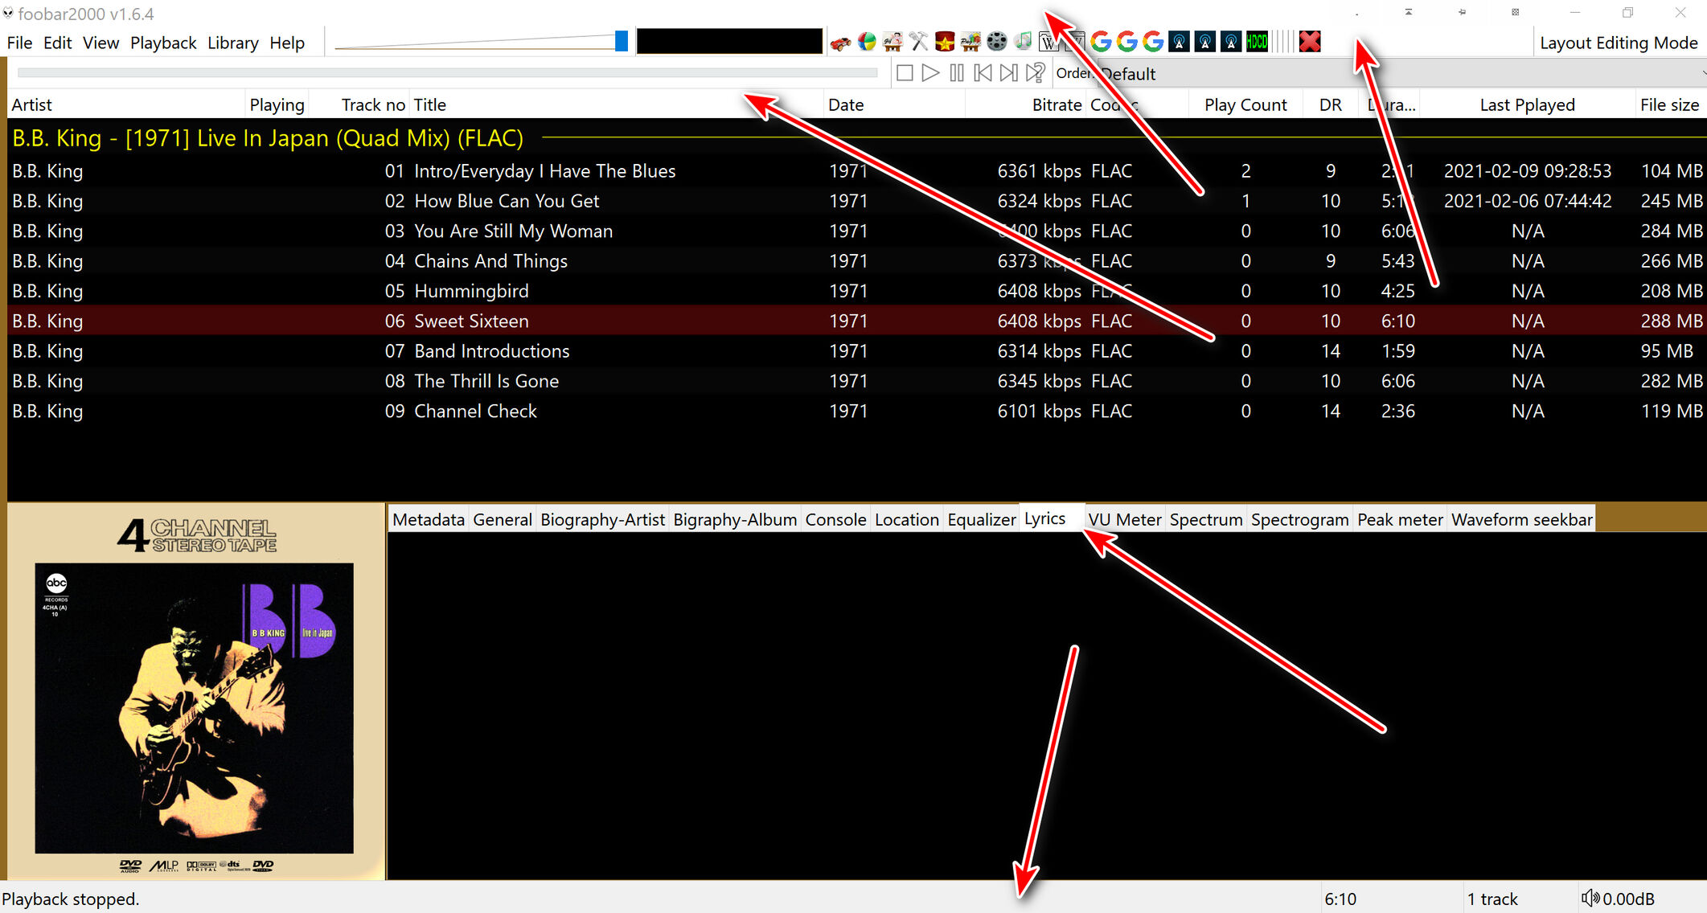The height and width of the screenshot is (913, 1707).
Task: Click the red toy car icon
Action: coord(840,43)
